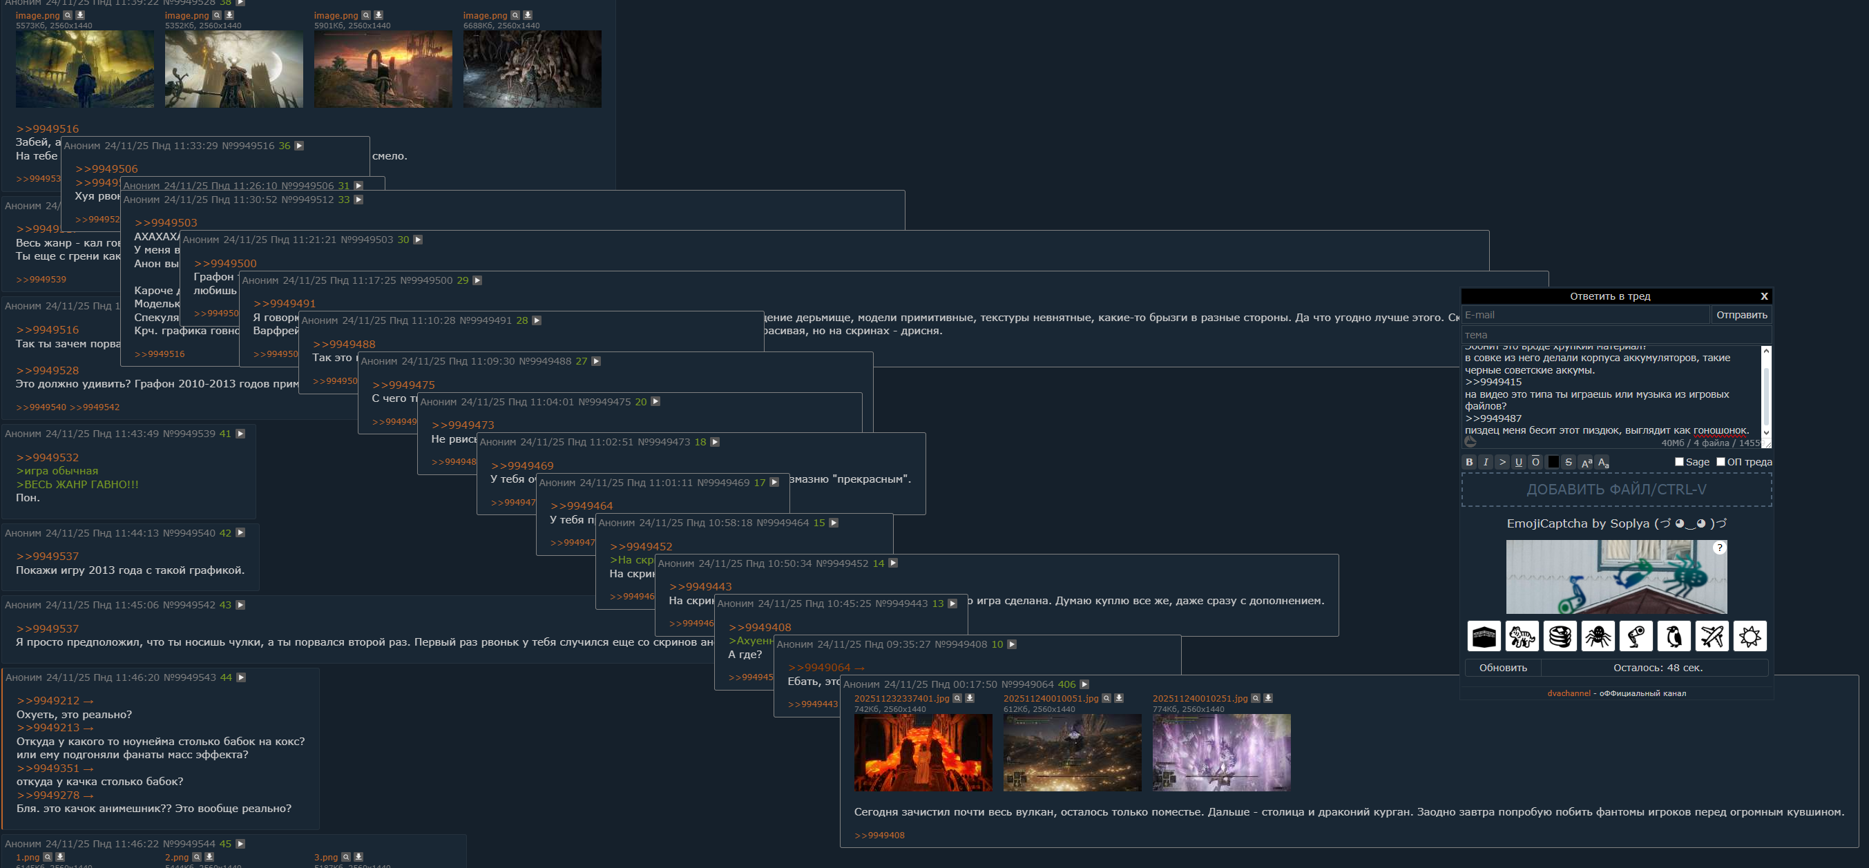Click reply link >>9949540 under the post
Image resolution: width=1869 pixels, height=868 pixels.
[41, 407]
